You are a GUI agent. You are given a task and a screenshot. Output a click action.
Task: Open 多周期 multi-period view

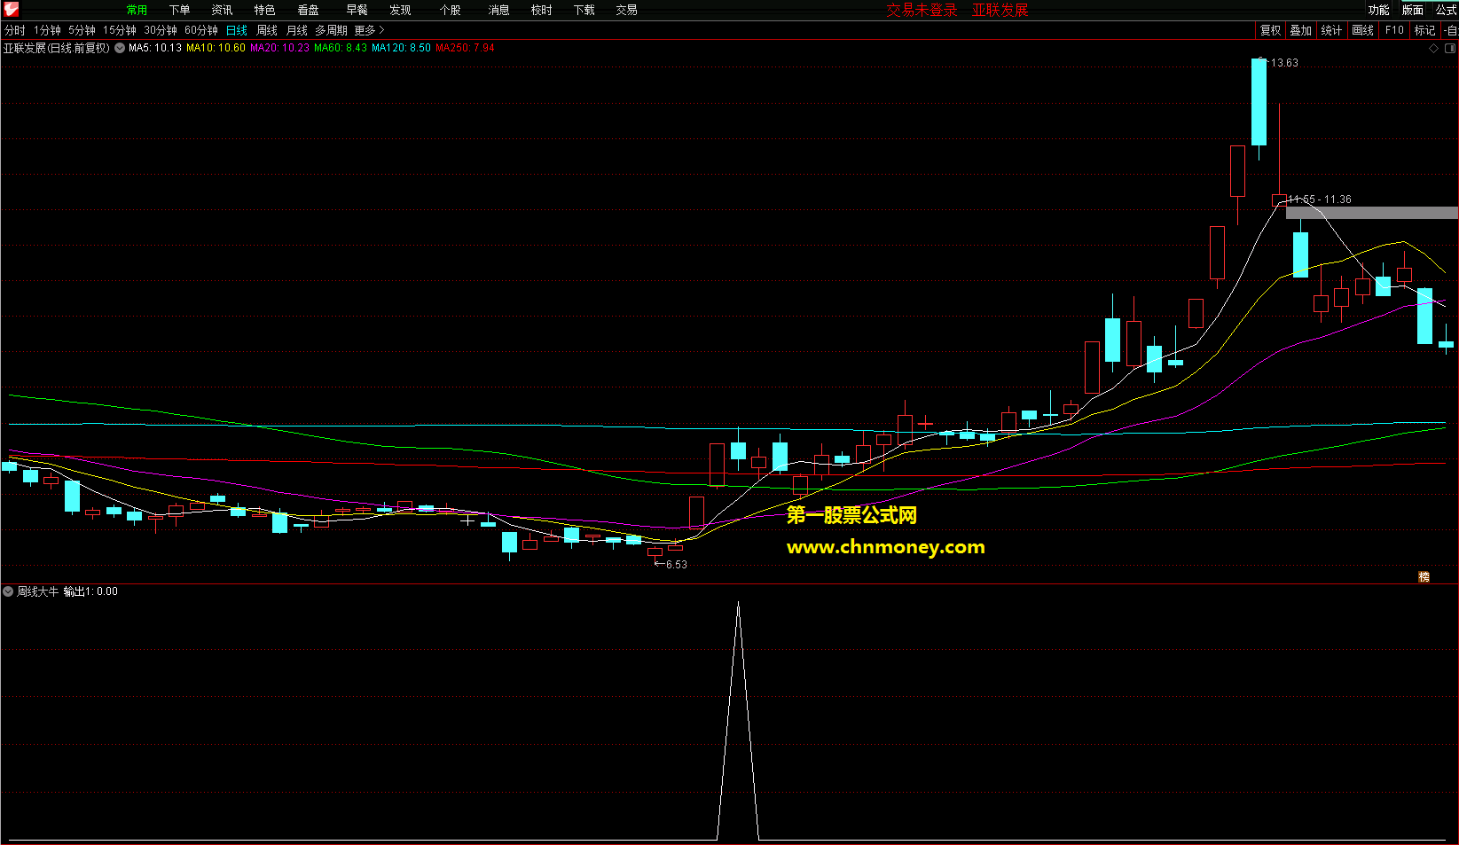(331, 30)
